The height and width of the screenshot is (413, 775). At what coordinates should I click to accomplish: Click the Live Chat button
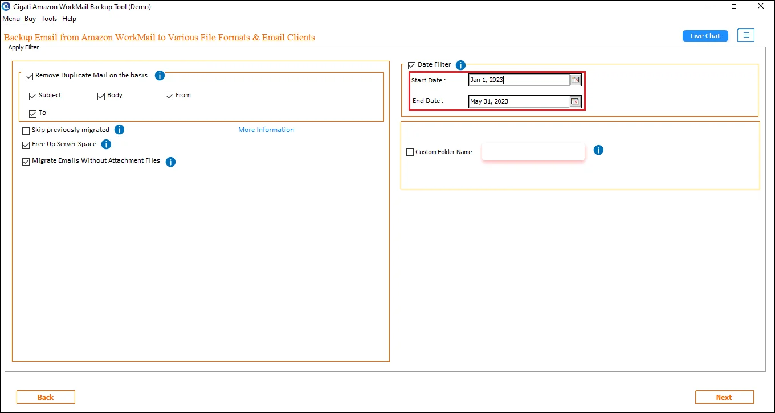click(705, 36)
